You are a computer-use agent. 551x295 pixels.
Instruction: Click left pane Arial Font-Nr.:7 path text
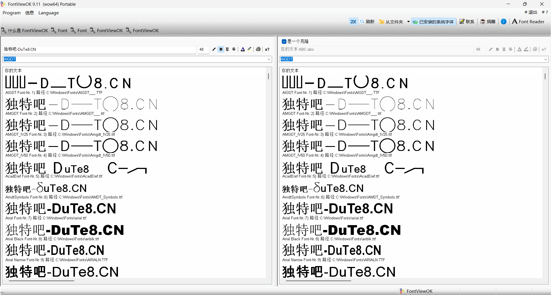[46, 218]
